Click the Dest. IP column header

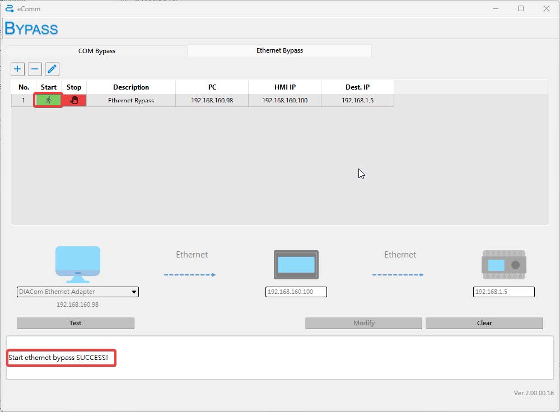point(357,87)
